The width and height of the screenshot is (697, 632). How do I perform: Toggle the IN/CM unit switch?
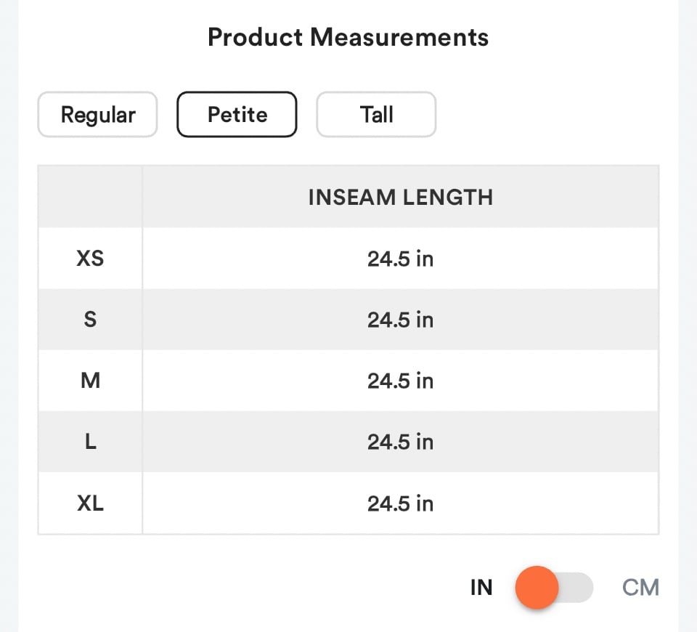[554, 587]
